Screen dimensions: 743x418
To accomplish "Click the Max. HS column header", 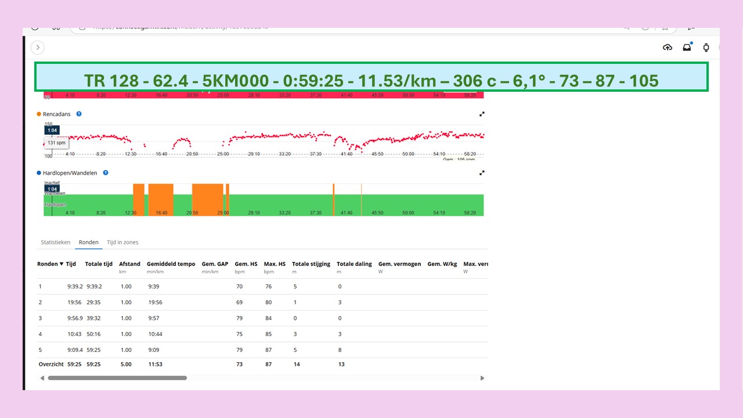I will point(275,264).
